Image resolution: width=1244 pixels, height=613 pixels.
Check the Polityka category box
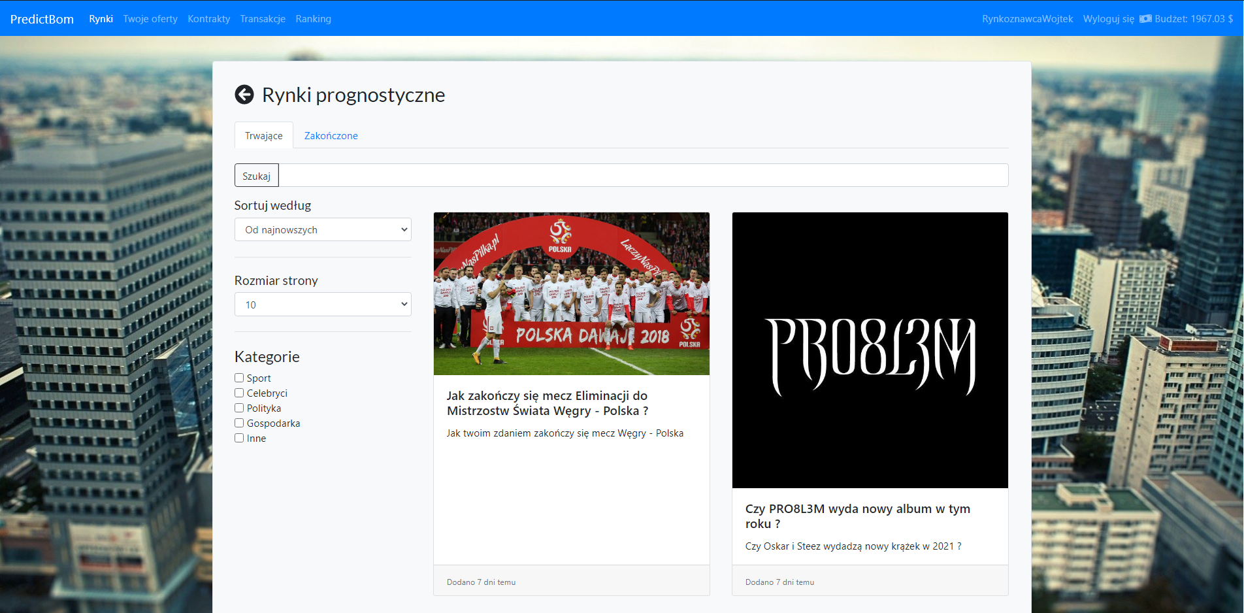239,408
